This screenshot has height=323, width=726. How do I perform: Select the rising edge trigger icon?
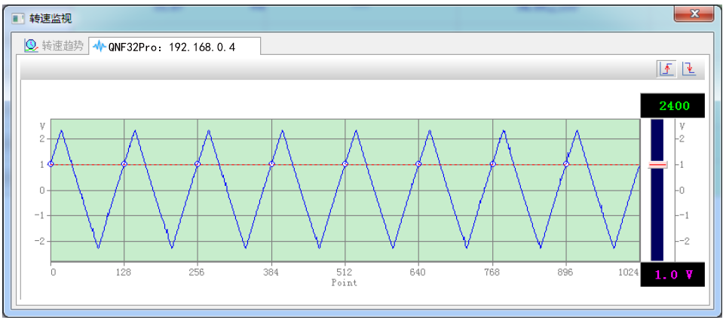tap(666, 69)
